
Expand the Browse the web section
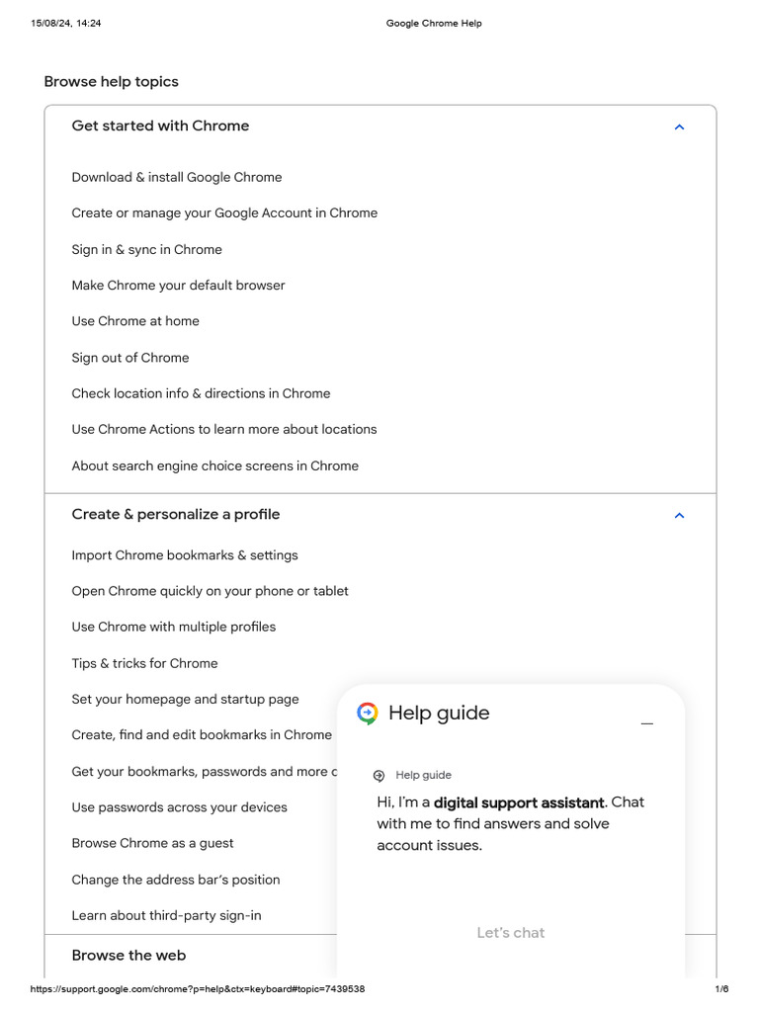pyautogui.click(x=128, y=956)
